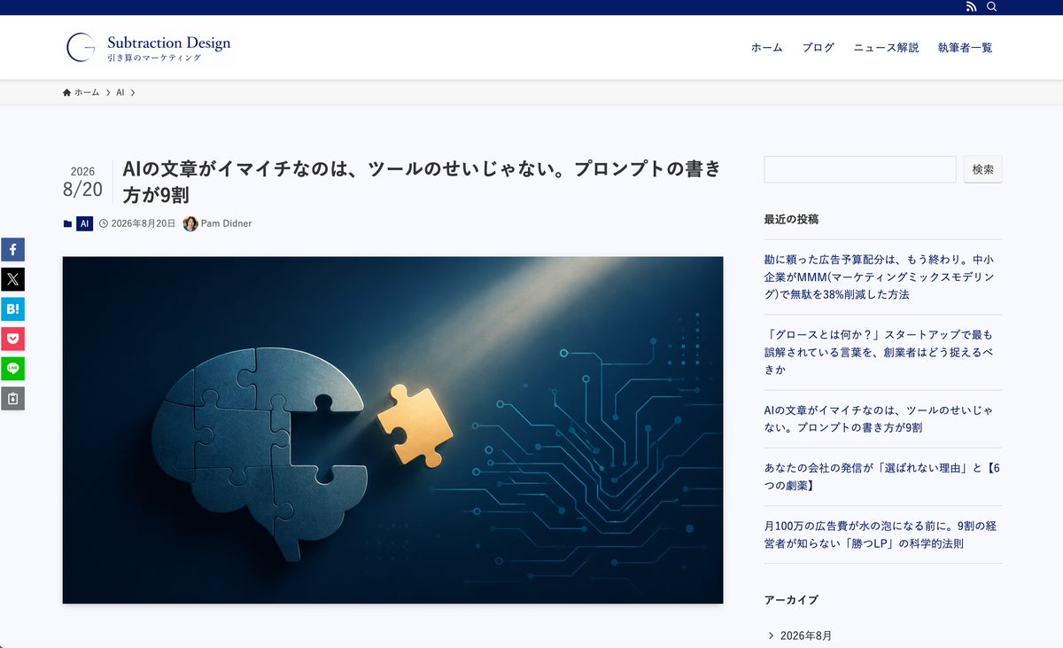
Task: Click the large 8/20 date label
Action: pos(82,189)
